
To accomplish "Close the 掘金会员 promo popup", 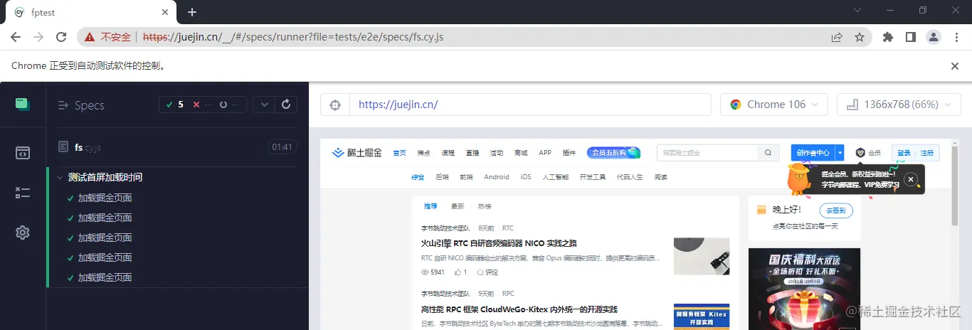I will [910, 179].
